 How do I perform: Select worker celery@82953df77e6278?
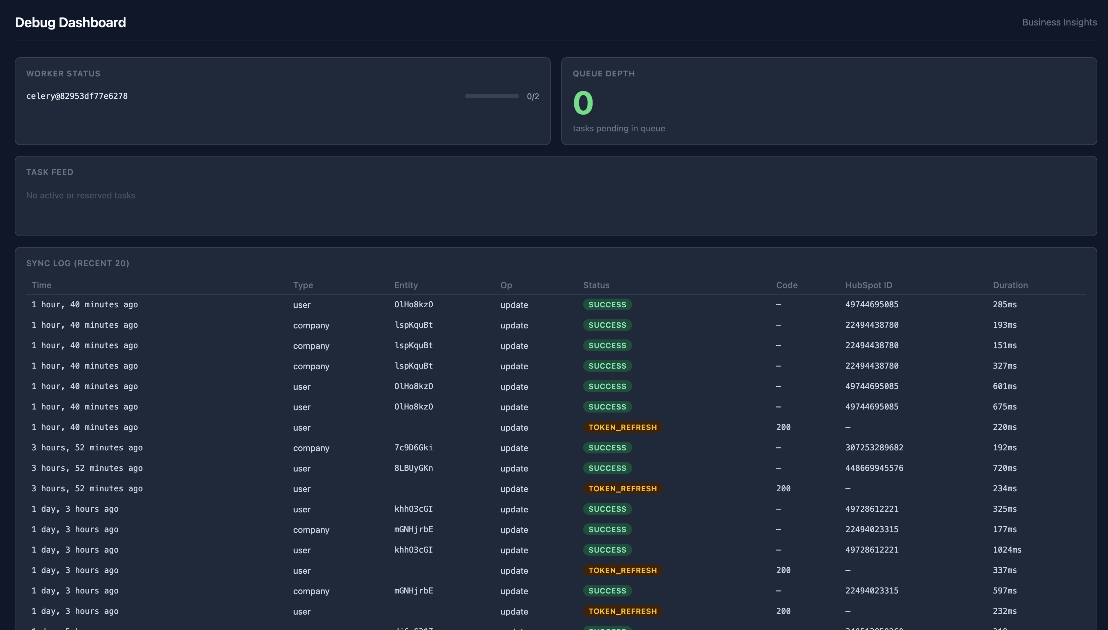77,96
